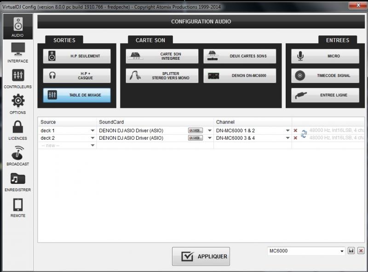This screenshot has width=368, height=272.
Task: Expand the DN-MC6000 1 & 2 channel dropdown
Action: click(287, 130)
